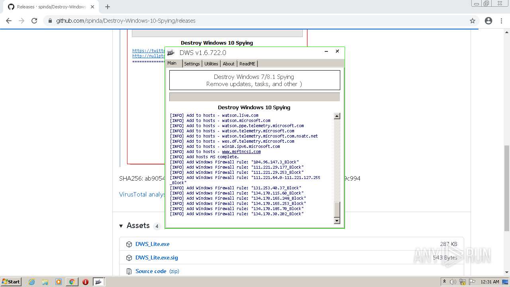Open the ReadME tab in DWS

[247, 64]
